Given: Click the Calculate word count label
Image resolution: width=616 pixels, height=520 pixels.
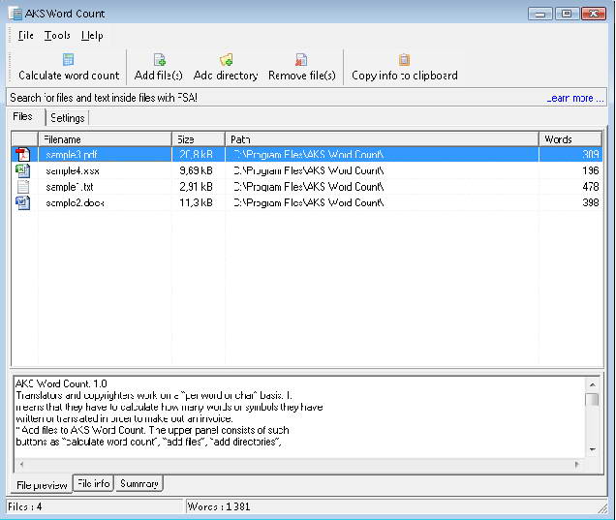Looking at the screenshot, I should click(69, 76).
